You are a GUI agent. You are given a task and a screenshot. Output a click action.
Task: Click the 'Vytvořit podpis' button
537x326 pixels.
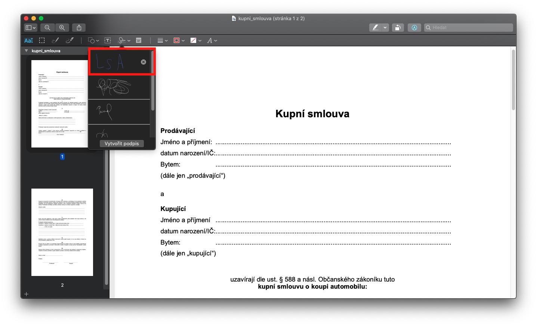[121, 144]
